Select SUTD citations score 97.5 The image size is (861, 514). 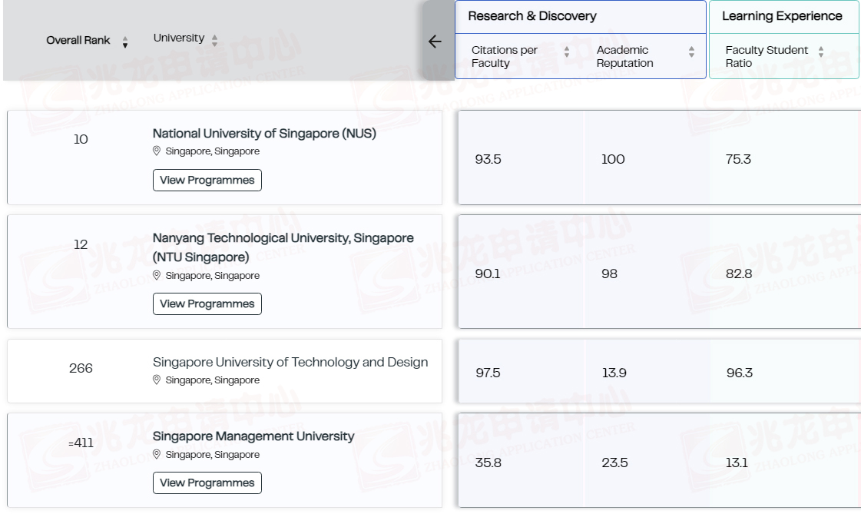coord(488,373)
